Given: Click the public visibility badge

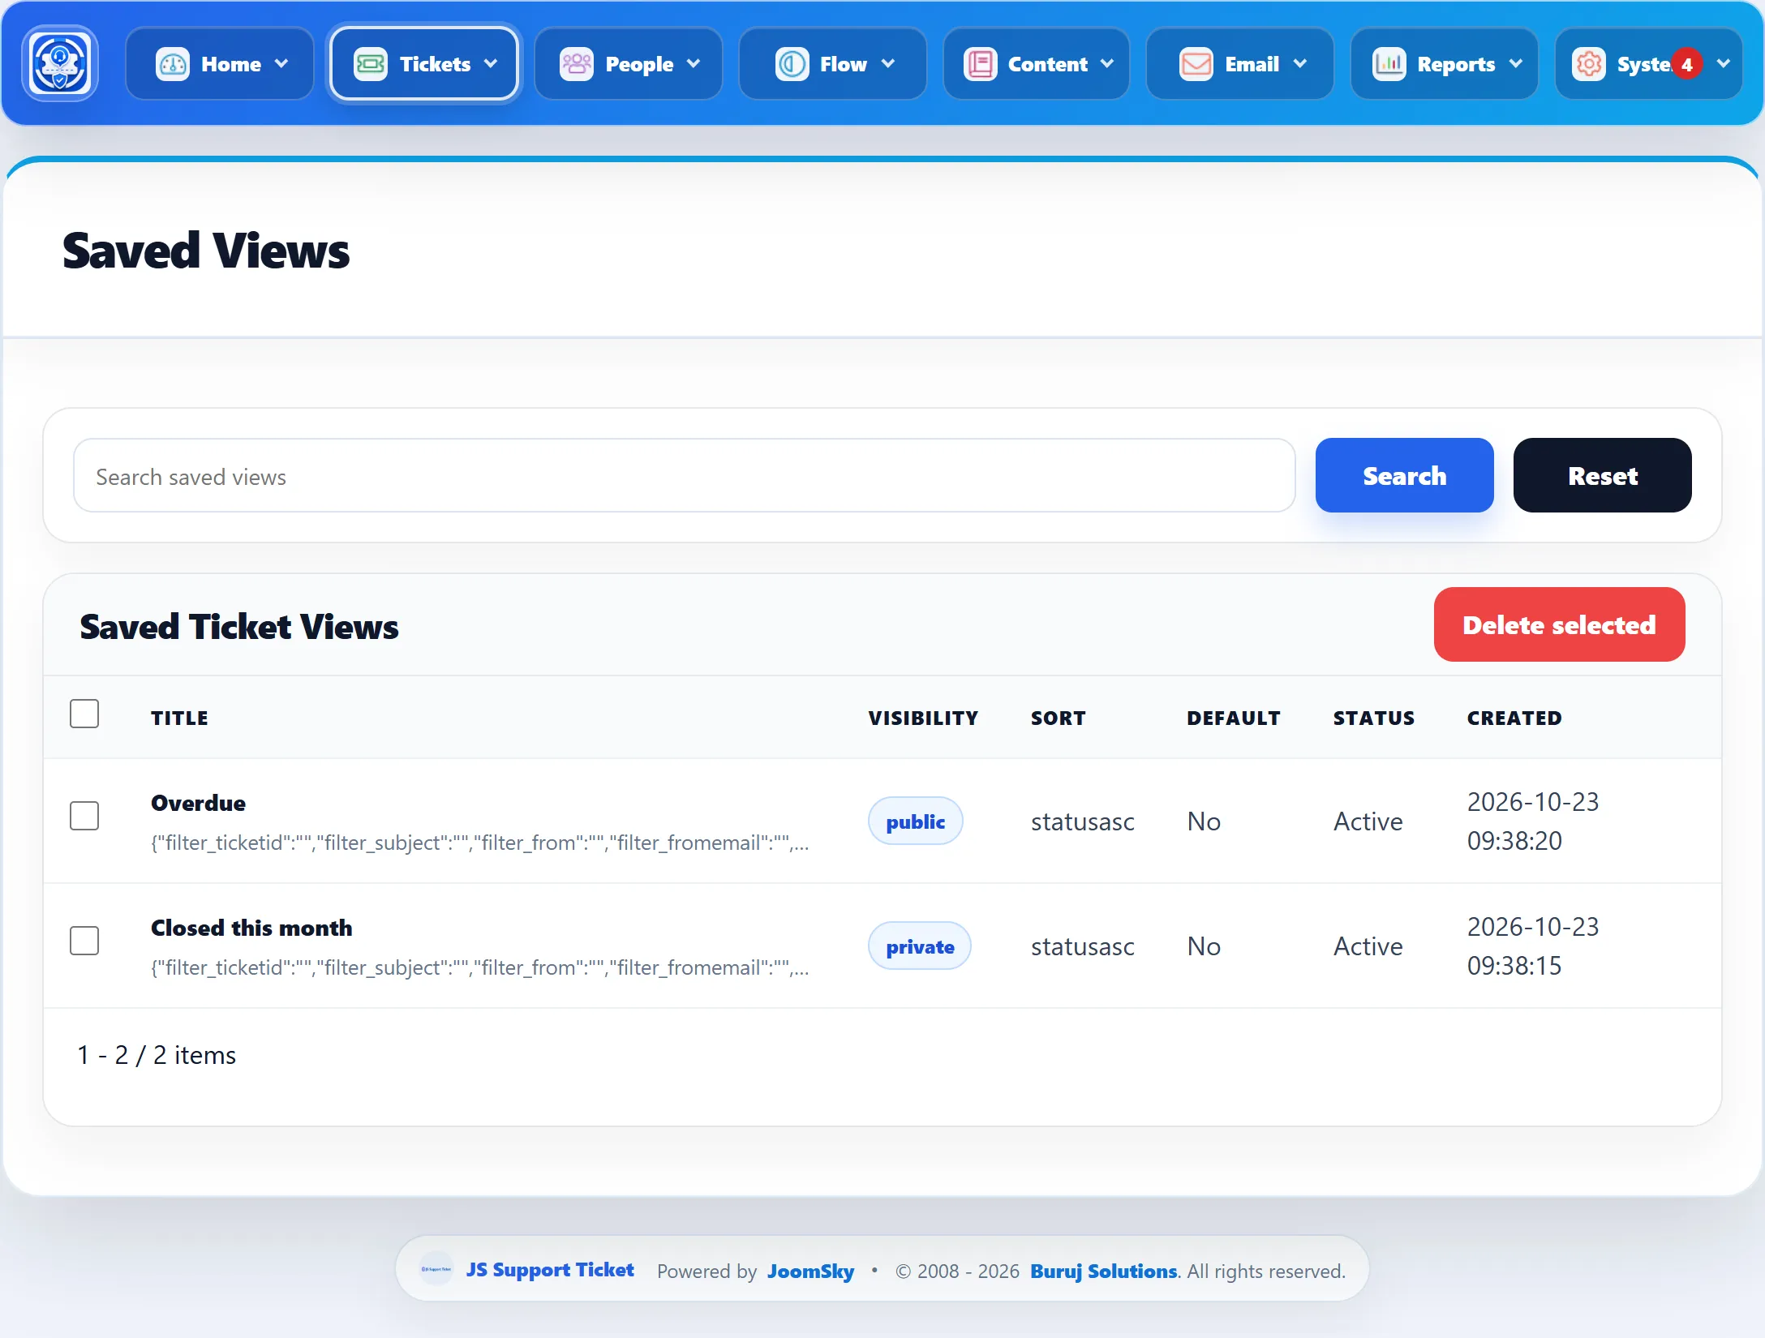Looking at the screenshot, I should (x=915, y=821).
